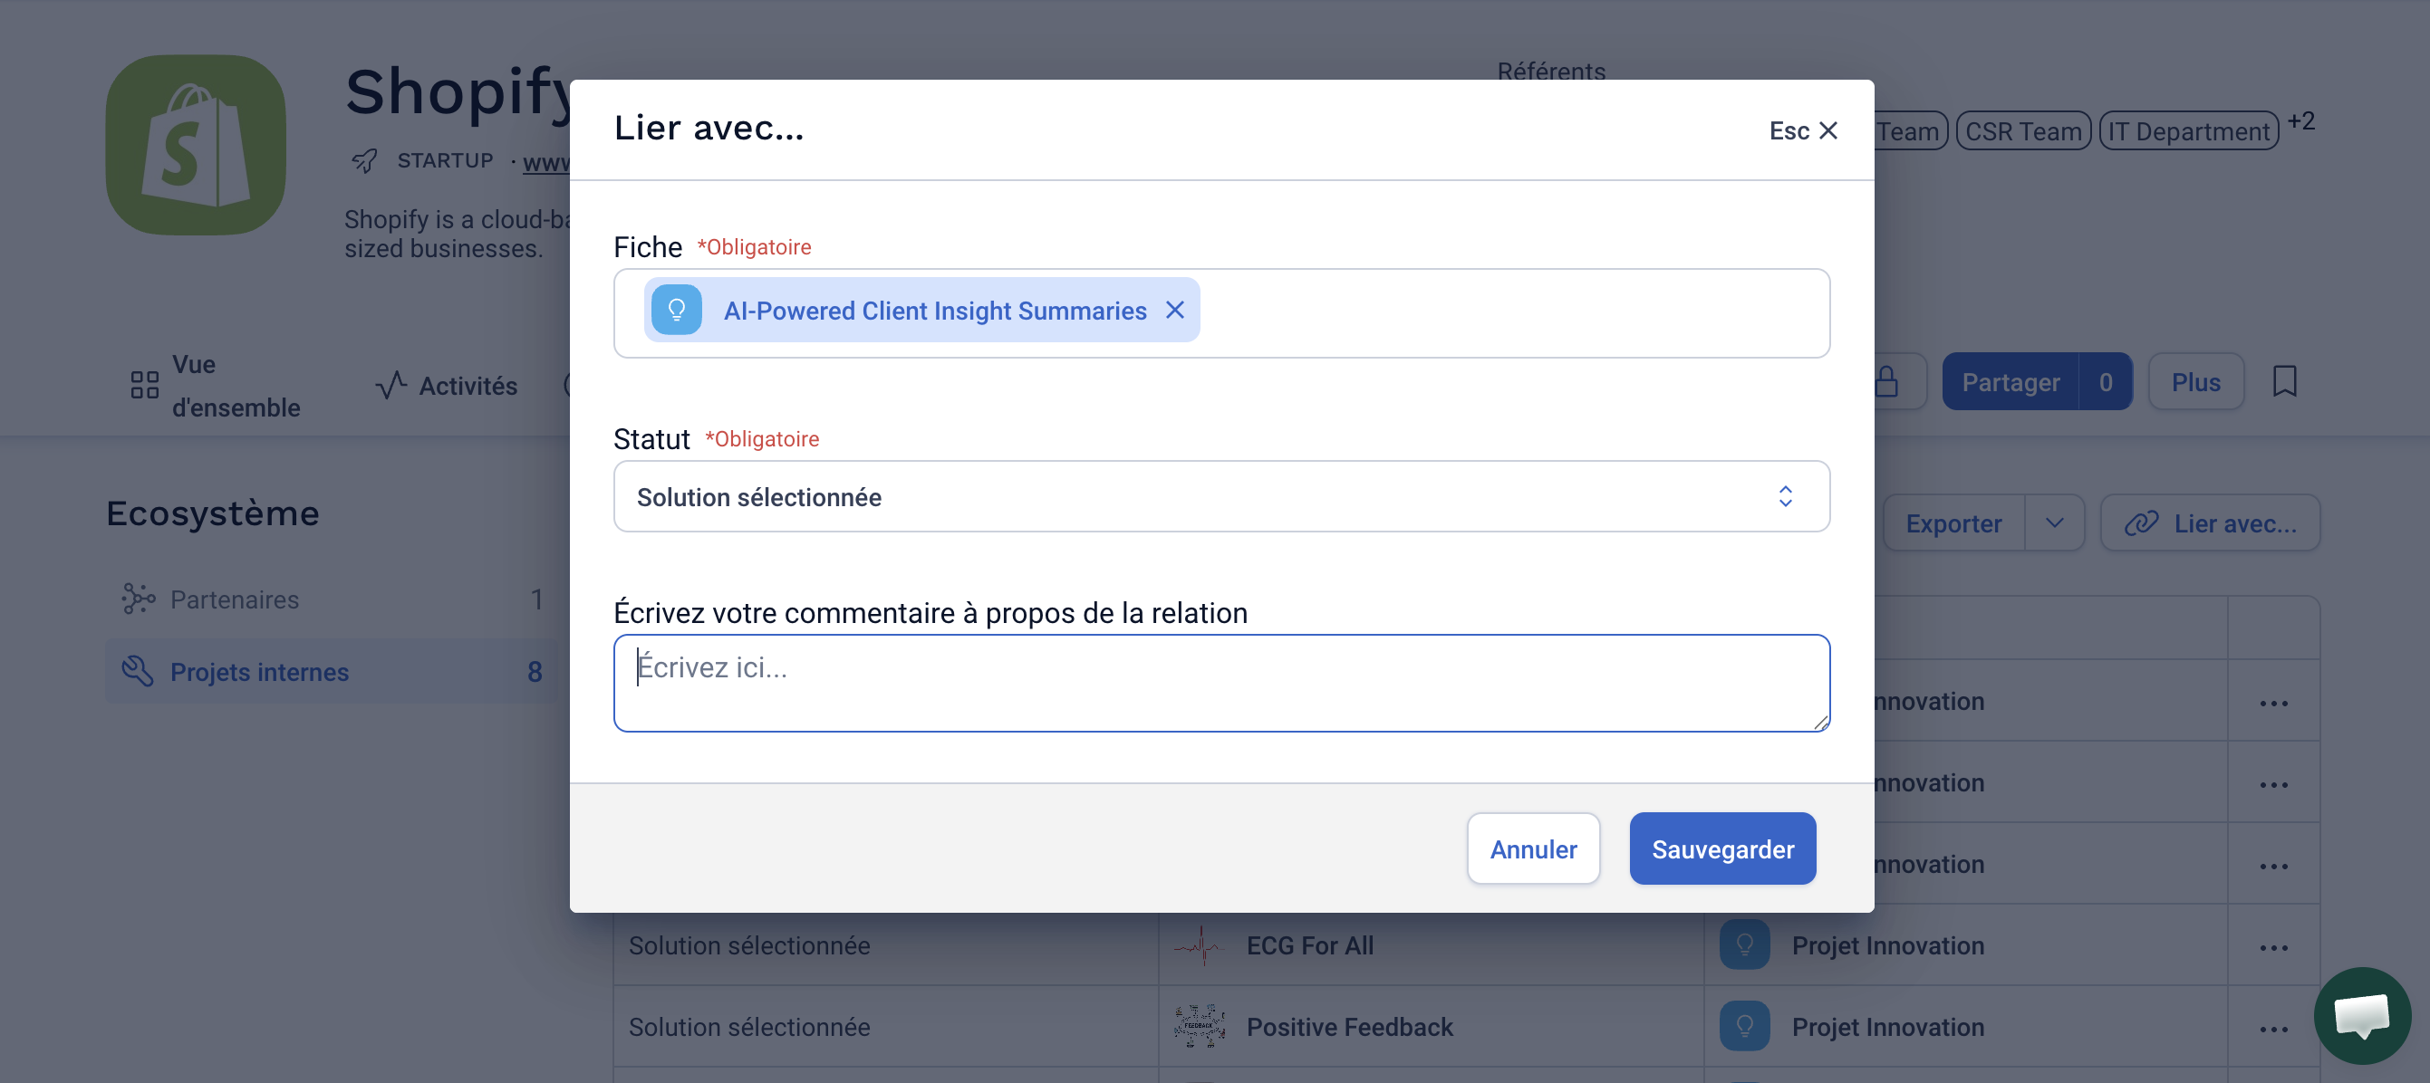Click the background Lier avec... button
This screenshot has width=2430, height=1083.
(x=2210, y=523)
